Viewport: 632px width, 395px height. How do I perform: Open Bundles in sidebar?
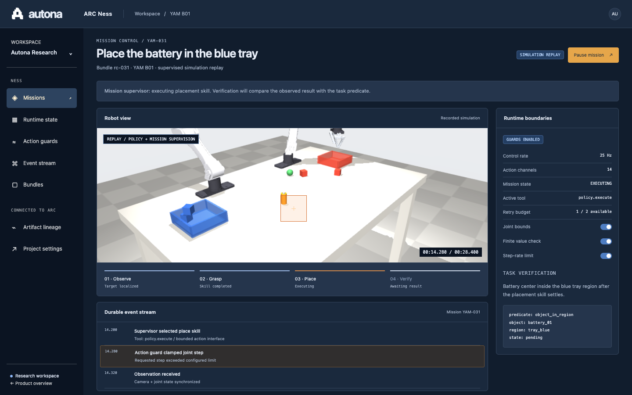click(42, 185)
